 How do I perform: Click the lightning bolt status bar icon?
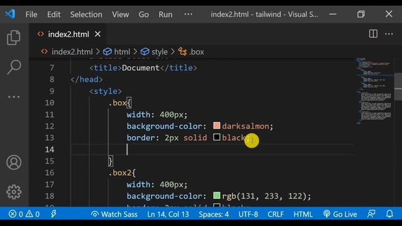pyautogui.click(x=53, y=214)
